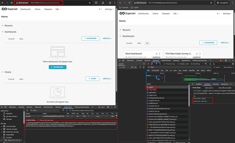The width and height of the screenshot is (235, 143).
Task: Switch to Application tab in right DevTools
Action: pos(186,60)
